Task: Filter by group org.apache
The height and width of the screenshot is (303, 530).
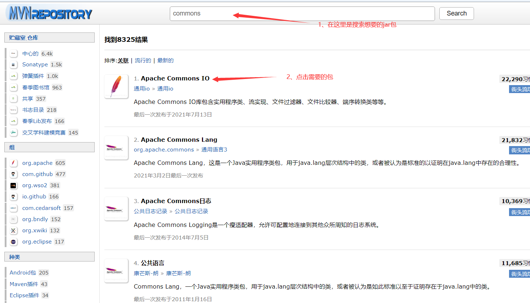Action: tap(38, 163)
